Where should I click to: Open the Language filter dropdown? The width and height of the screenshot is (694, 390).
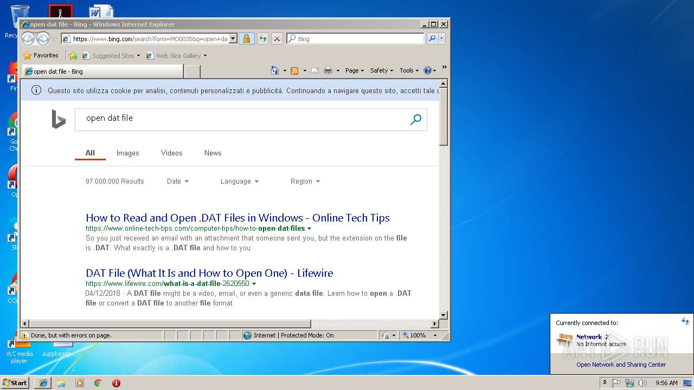point(240,181)
